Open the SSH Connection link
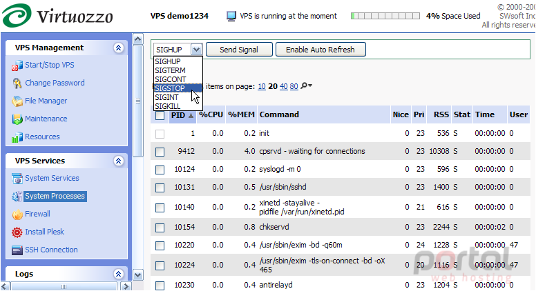Viewport: 536px width, 291px height. click(51, 250)
